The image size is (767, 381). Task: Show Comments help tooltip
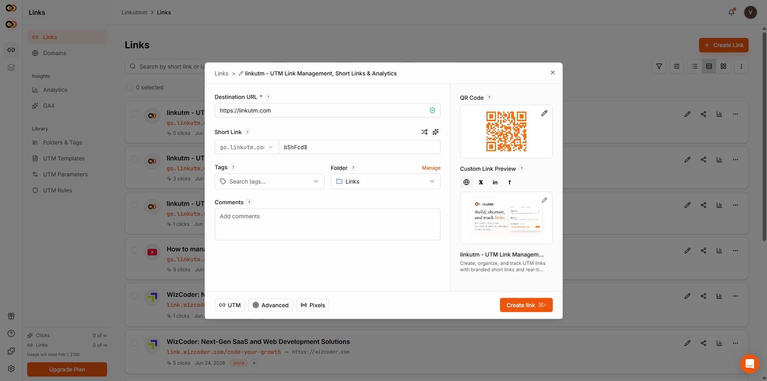249,202
